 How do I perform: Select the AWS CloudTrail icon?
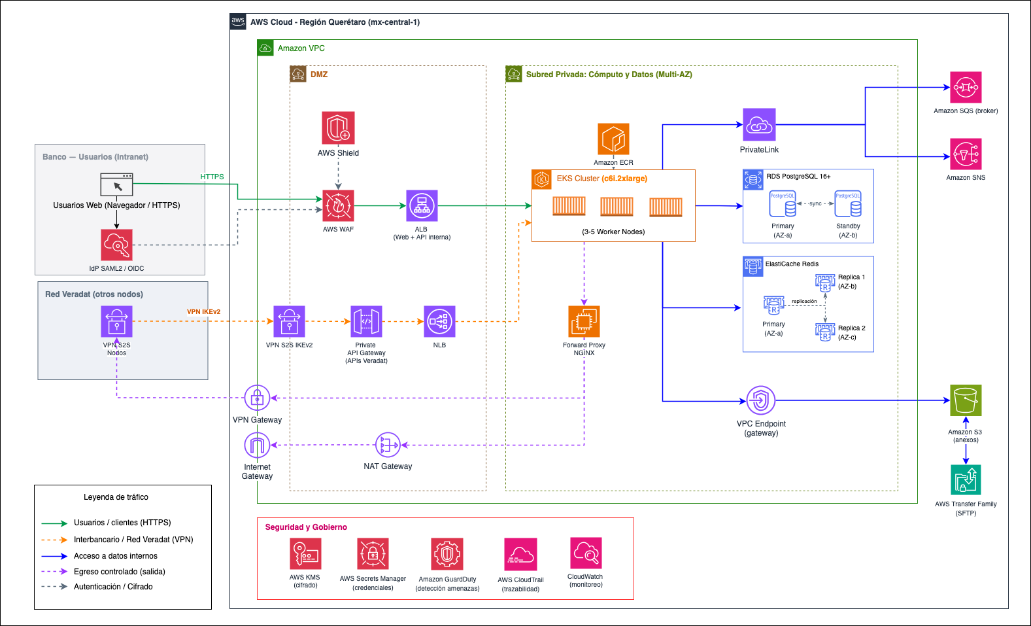(521, 554)
